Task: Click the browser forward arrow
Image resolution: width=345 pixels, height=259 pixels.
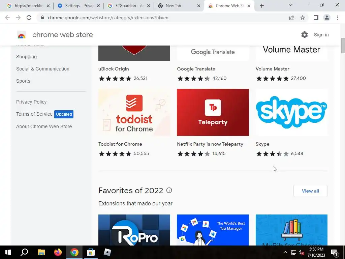Action: coord(18,18)
